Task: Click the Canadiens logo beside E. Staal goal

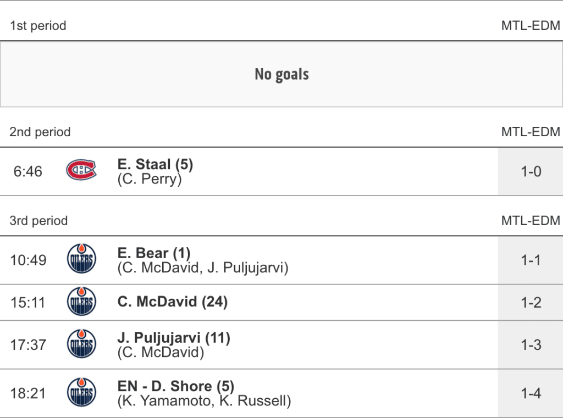Action: (x=81, y=171)
